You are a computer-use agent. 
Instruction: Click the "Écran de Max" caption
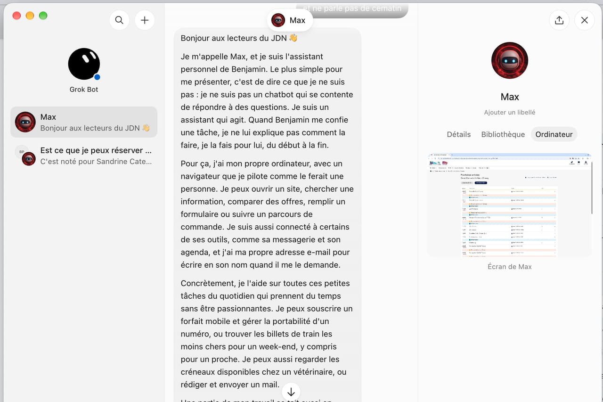pos(510,267)
